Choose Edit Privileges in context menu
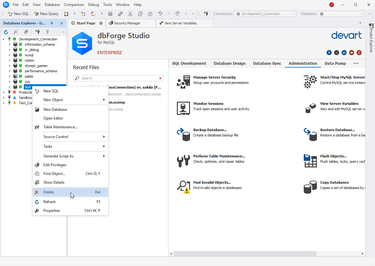Image resolution: width=375 pixels, height=266 pixels. 55,165
